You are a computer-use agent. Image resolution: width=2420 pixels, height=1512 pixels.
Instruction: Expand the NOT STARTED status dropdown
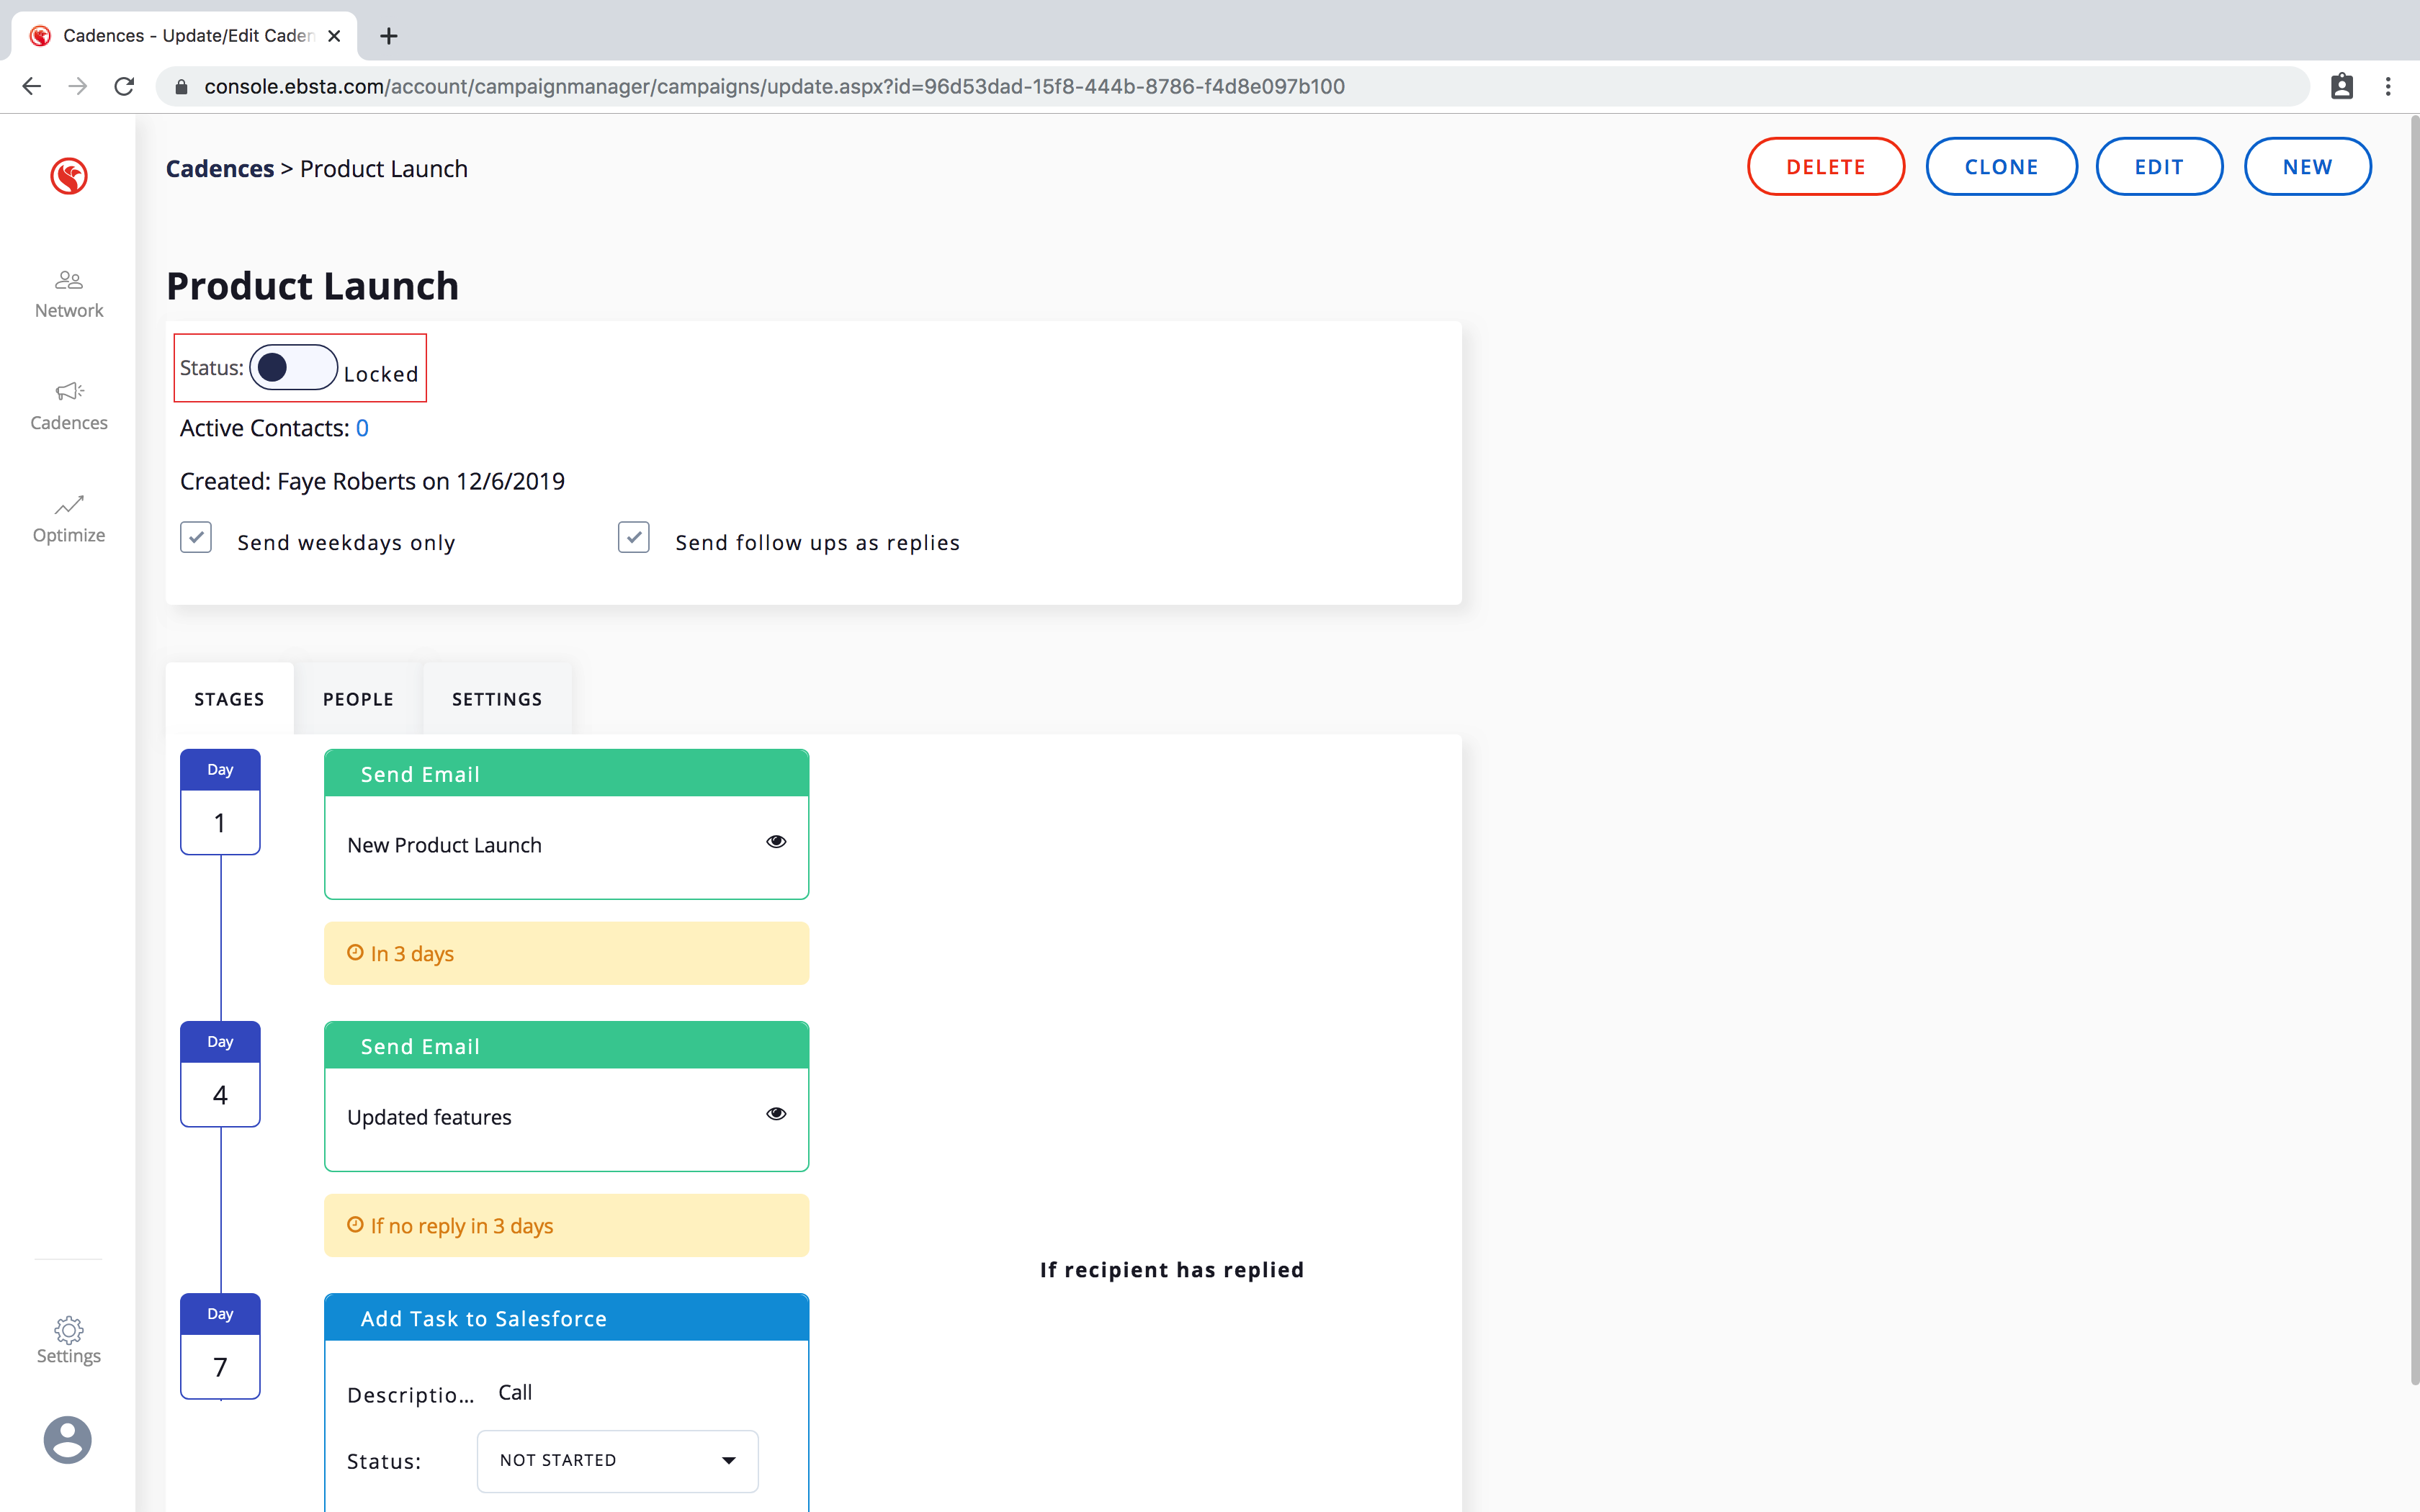617,1460
